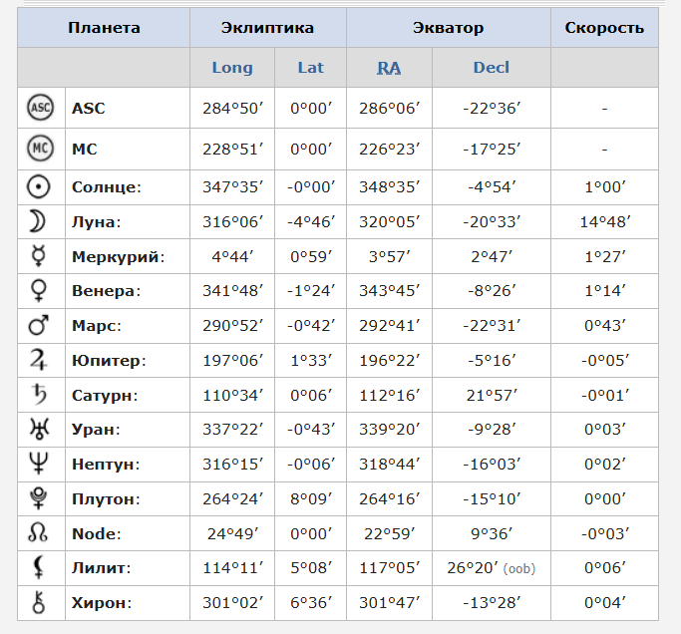Click the Mars glyph icon
This screenshot has height=634, width=681.
tap(41, 326)
